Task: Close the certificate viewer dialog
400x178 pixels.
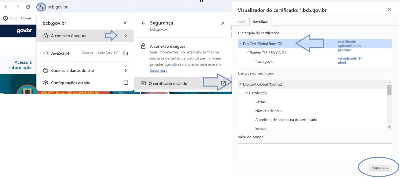Action: click(x=389, y=10)
